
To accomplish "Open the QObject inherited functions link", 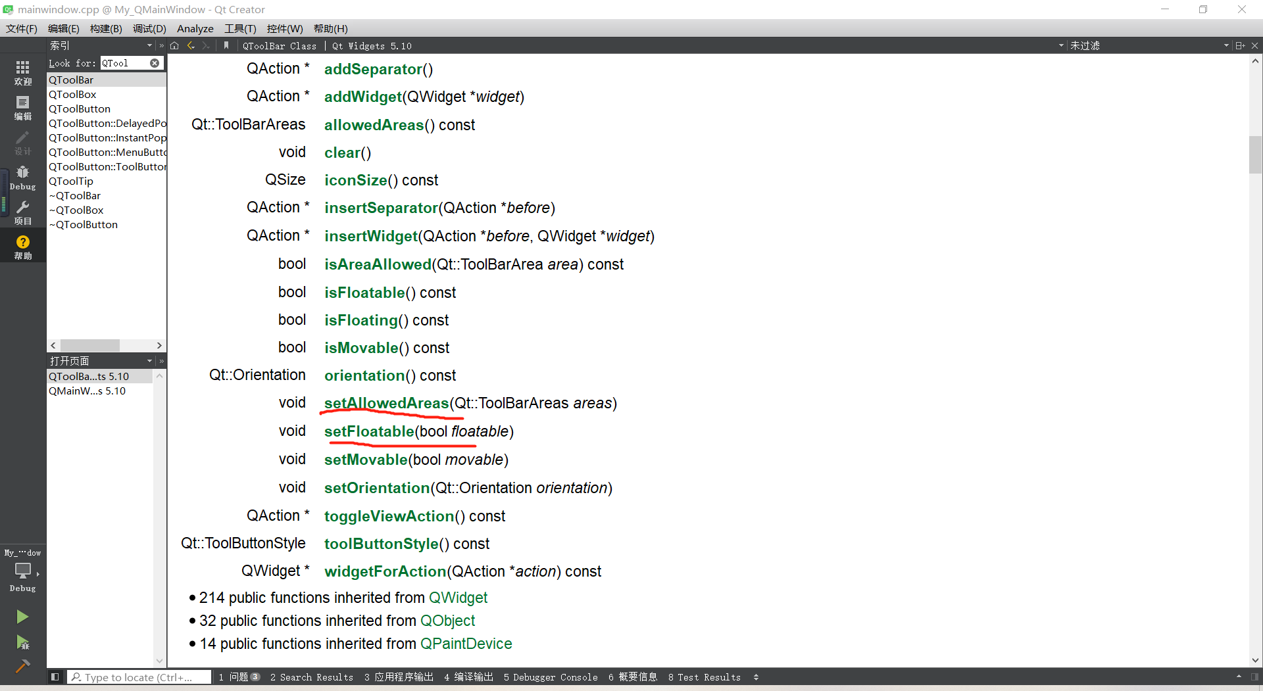I will (447, 621).
